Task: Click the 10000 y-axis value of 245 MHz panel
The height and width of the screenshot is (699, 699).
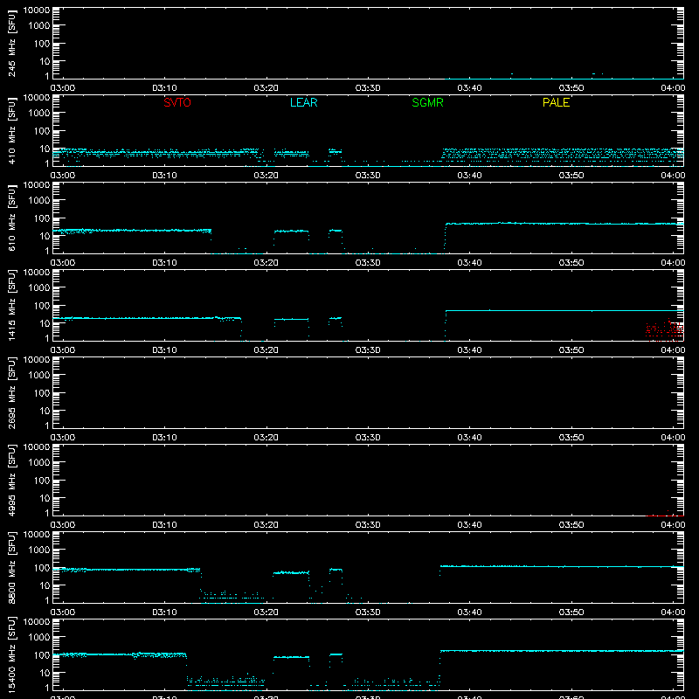Action: point(37,10)
